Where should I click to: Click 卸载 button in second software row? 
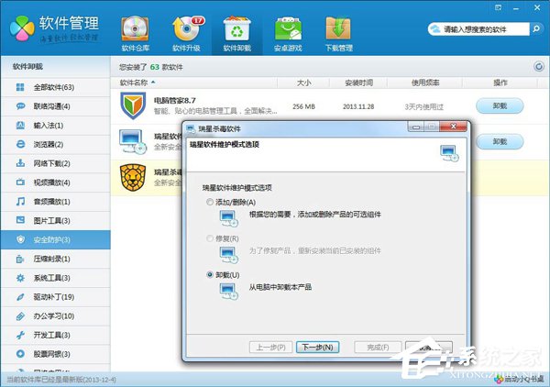click(x=500, y=142)
